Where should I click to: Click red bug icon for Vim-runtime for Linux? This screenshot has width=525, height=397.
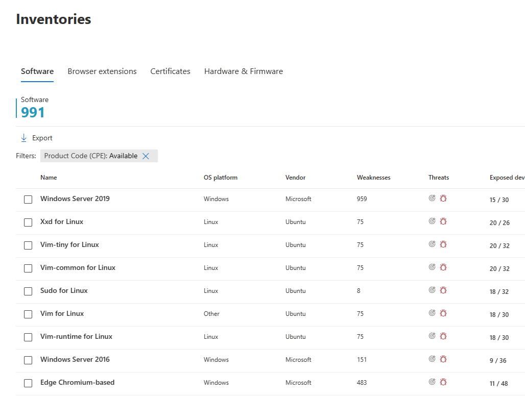[x=443, y=336]
